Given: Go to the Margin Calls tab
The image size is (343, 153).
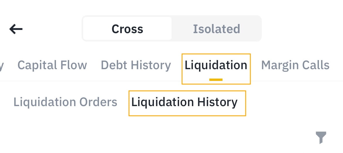Looking at the screenshot, I should (x=295, y=65).
